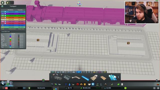This screenshot has height=90, width=160.
Task: Pick the Tram active legend color swatch
Action: 10,36
